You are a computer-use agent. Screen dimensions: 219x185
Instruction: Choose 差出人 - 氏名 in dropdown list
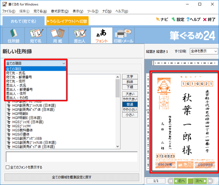pos(36,85)
